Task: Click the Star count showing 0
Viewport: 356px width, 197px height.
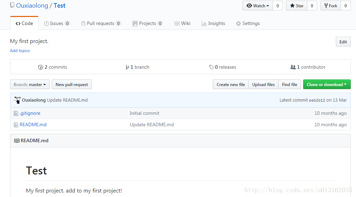Action: coord(312,6)
